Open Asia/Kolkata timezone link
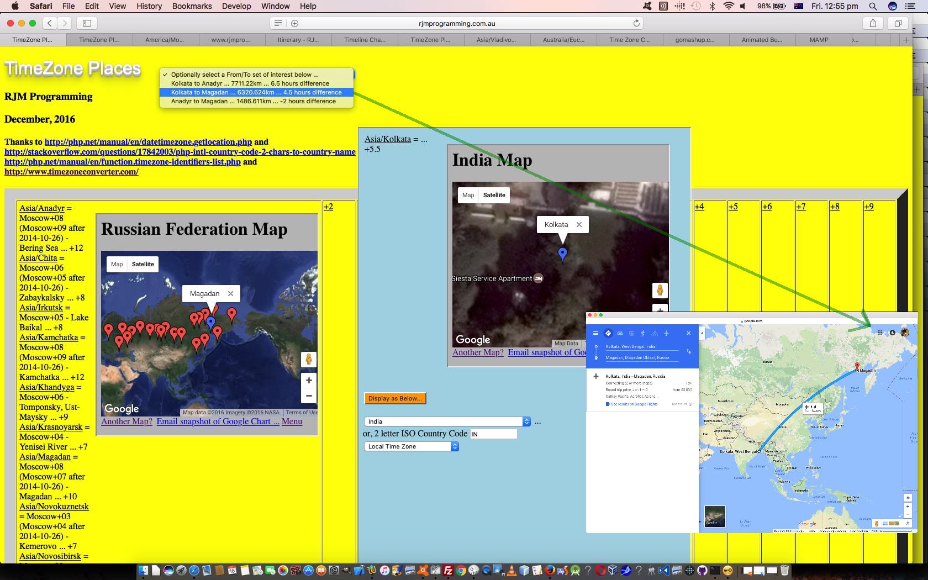Image resolution: width=928 pixels, height=580 pixels. click(x=388, y=139)
